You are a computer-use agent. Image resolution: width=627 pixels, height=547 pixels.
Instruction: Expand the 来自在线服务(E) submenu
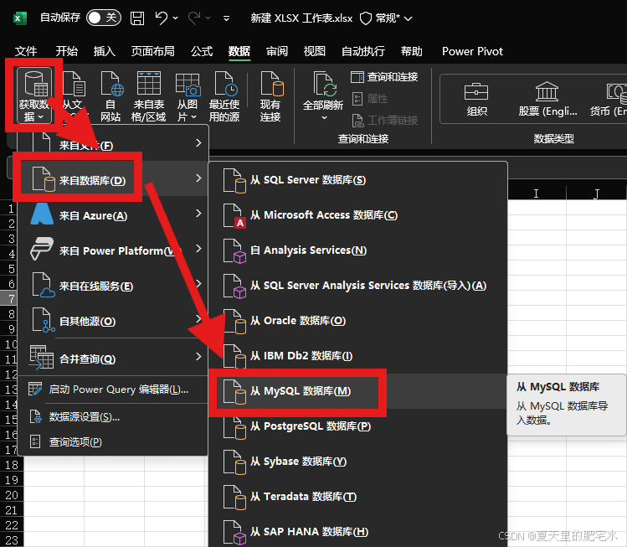(x=115, y=284)
